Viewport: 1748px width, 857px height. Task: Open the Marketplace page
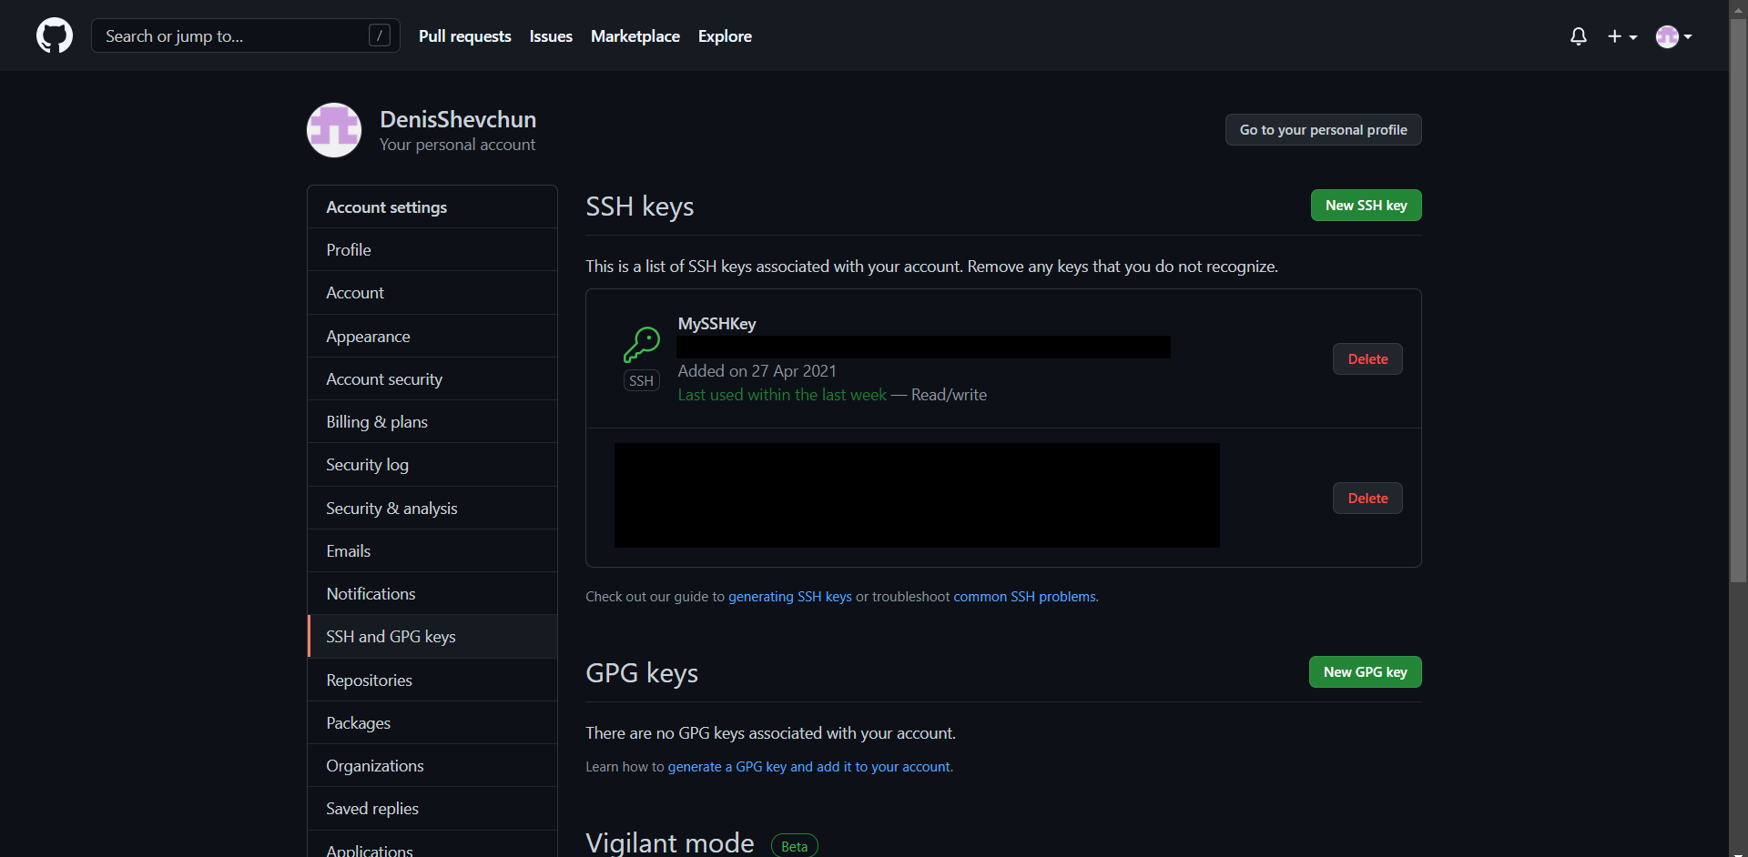click(x=635, y=36)
